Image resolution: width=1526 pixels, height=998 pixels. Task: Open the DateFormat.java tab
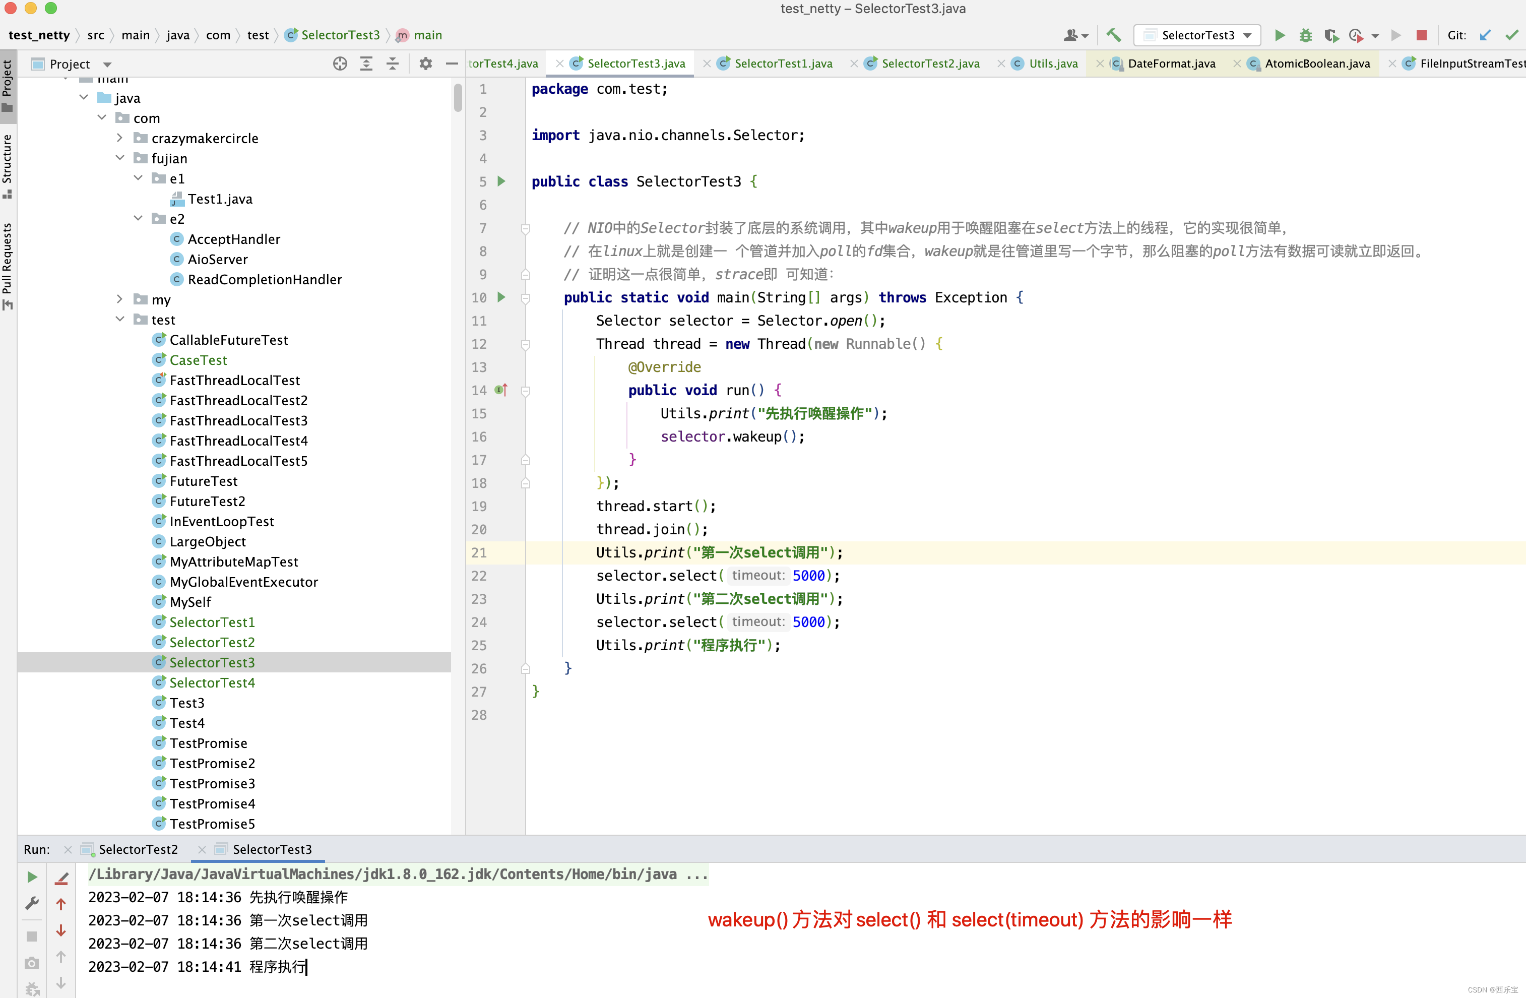(1171, 64)
